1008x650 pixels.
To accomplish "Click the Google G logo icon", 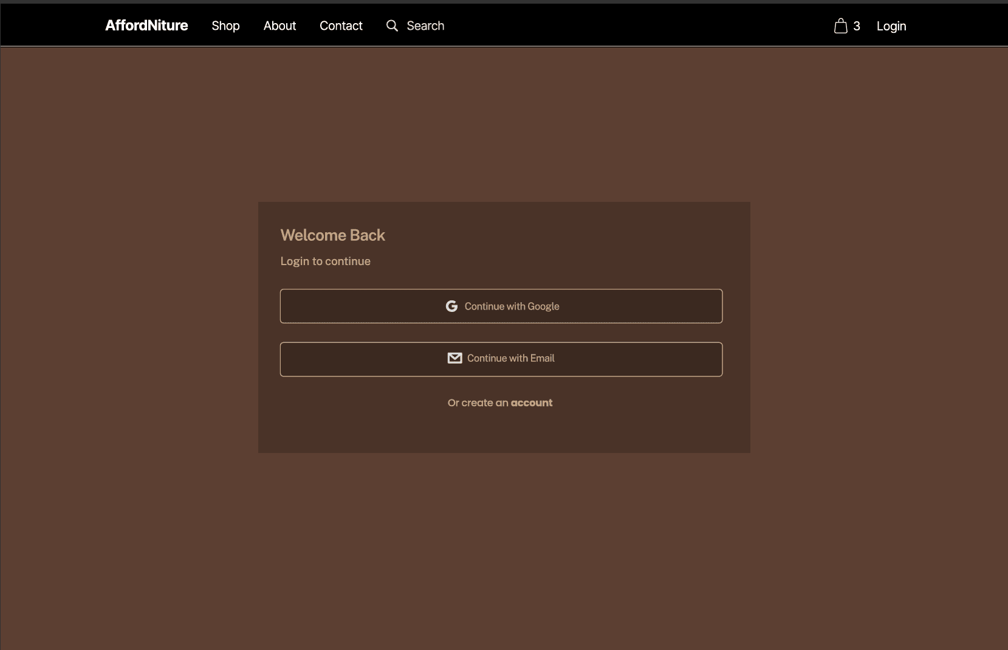I will pos(451,306).
